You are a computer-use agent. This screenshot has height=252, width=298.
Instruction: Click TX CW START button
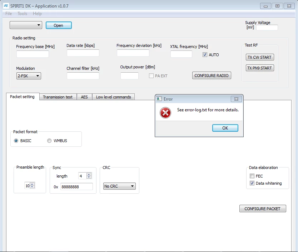260,57
